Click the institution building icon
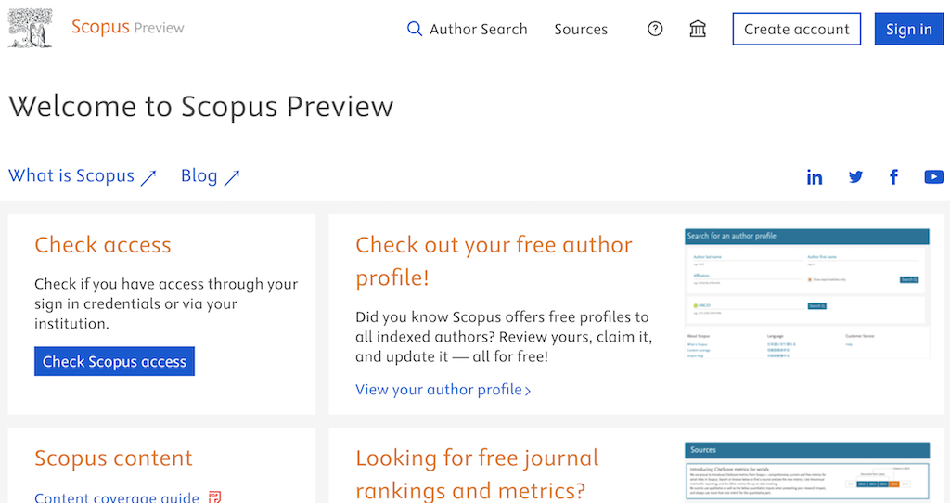This screenshot has height=503, width=950. pyautogui.click(x=698, y=29)
